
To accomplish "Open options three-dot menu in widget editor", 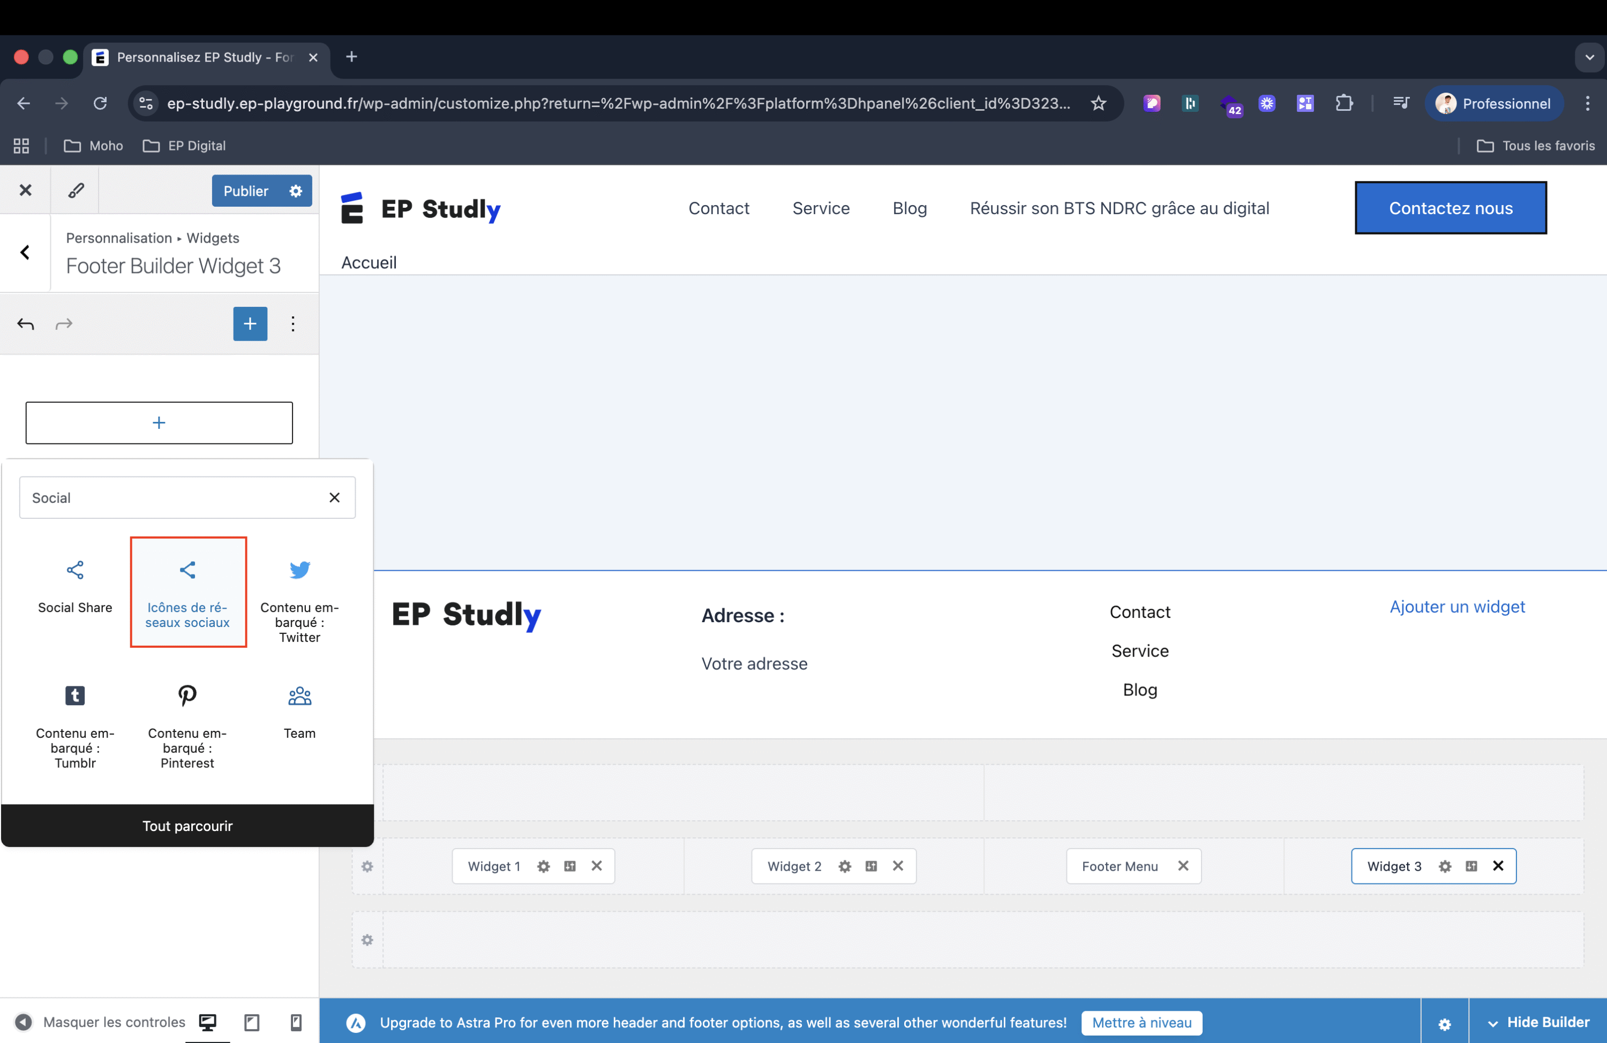I will pos(292,324).
